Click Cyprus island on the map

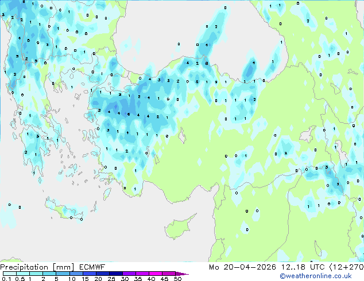click(x=177, y=228)
